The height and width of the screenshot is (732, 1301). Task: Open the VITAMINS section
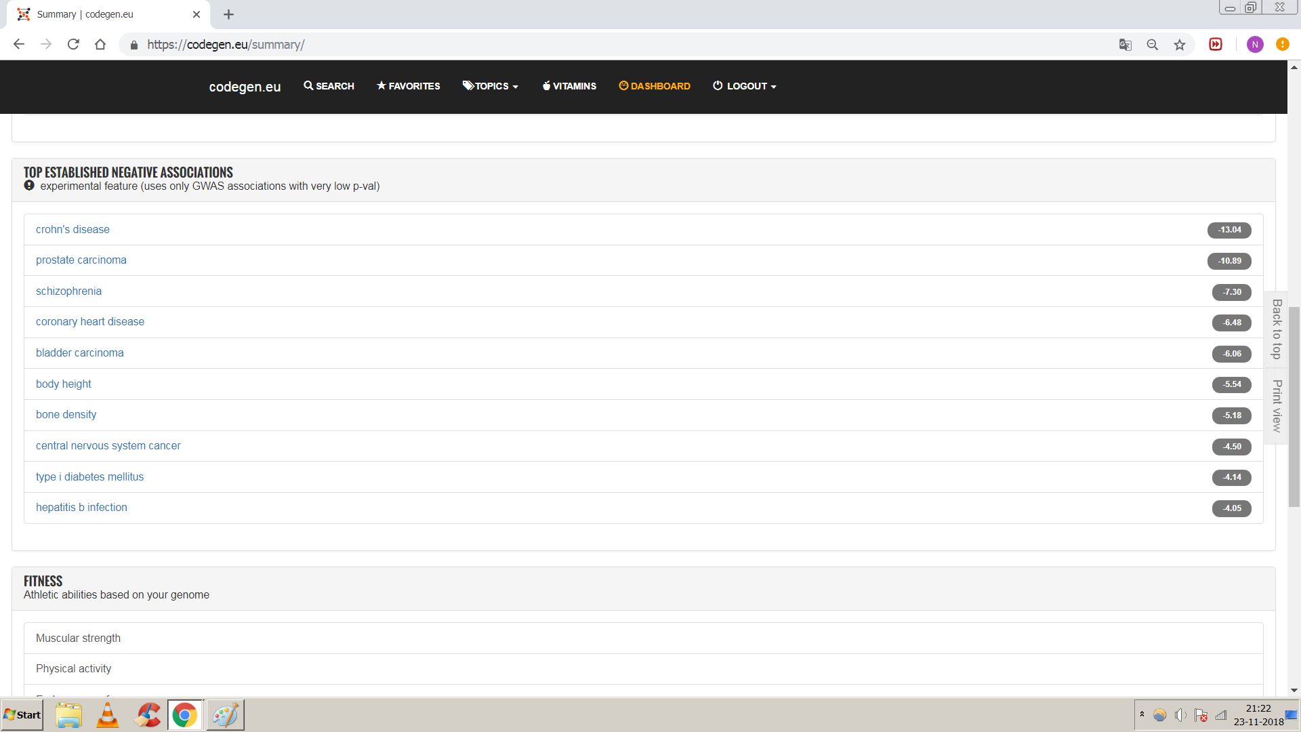click(x=569, y=86)
